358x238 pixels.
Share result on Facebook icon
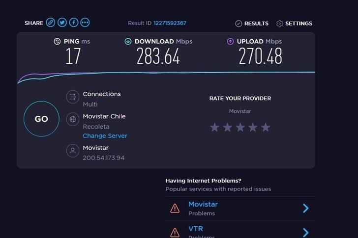[x=74, y=23]
